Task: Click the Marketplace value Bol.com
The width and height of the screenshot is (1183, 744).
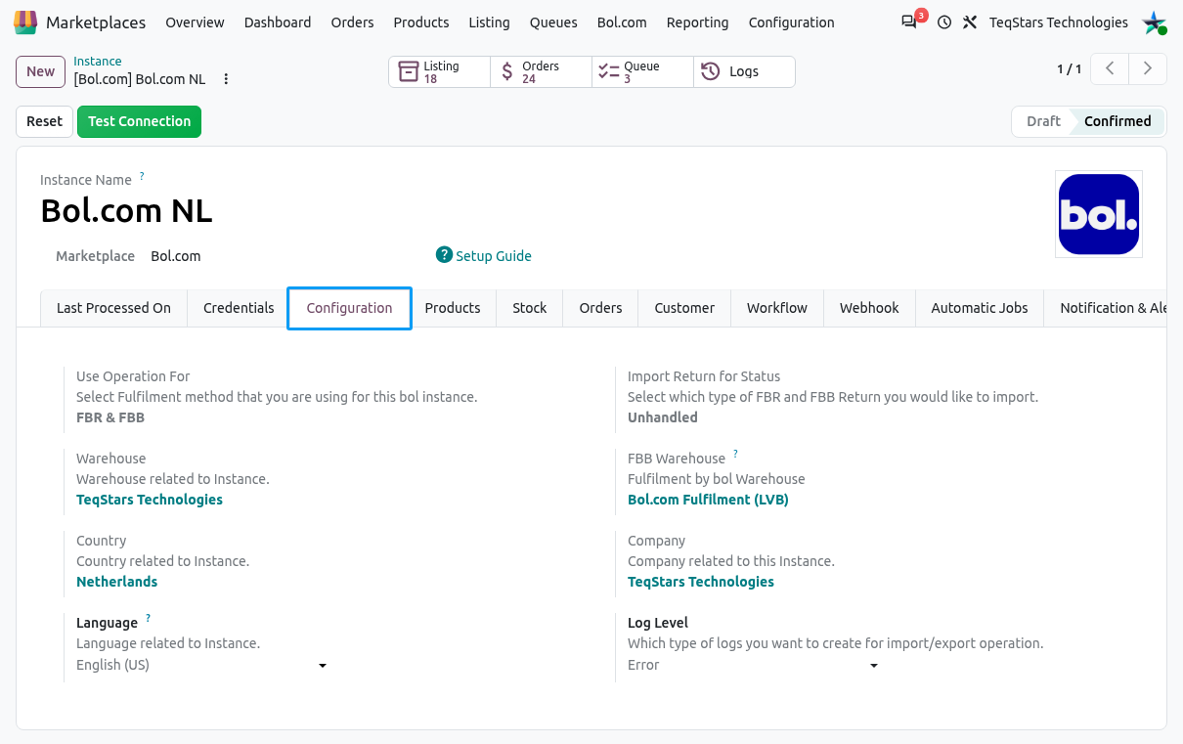Action: 176,256
